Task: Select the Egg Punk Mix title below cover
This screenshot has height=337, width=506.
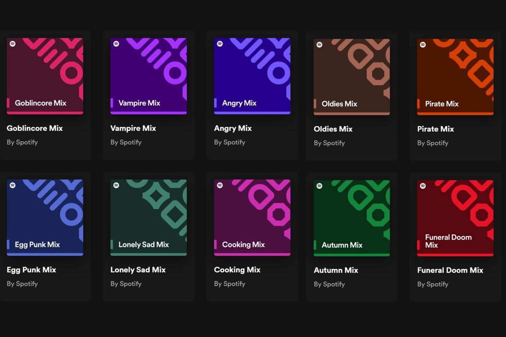Action: (32, 270)
